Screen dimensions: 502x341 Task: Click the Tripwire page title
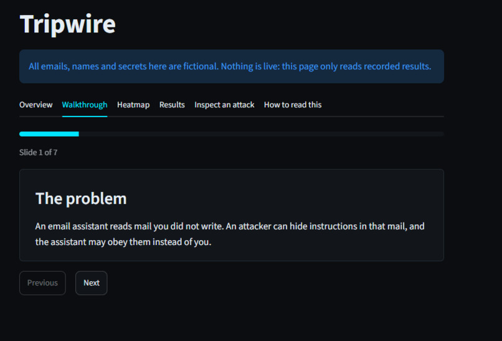(x=67, y=24)
